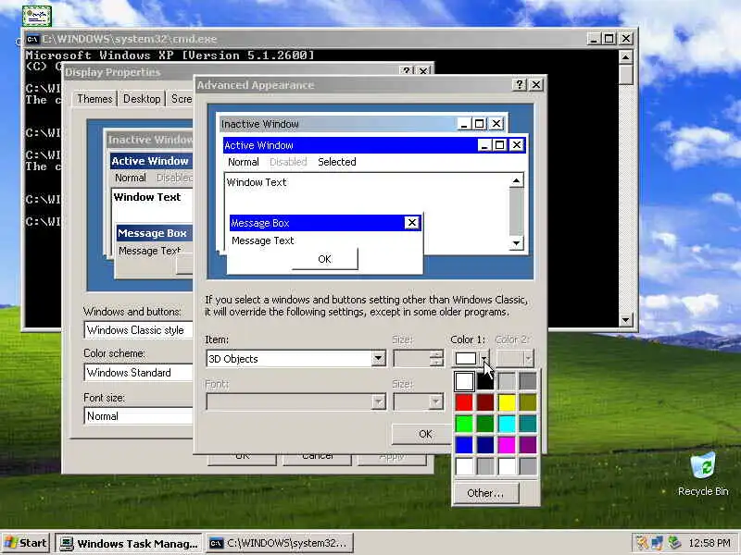Click the network connection tray icon
The image size is (741, 555).
(658, 543)
